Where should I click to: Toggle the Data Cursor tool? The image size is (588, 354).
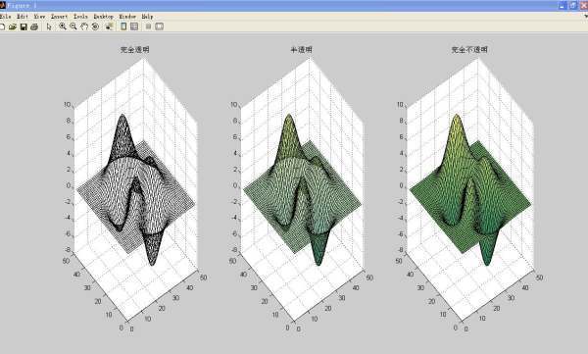[x=109, y=26]
